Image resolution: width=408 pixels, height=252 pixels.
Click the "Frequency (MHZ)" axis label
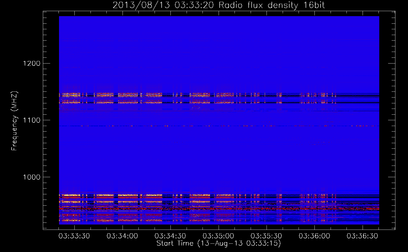click(14, 121)
